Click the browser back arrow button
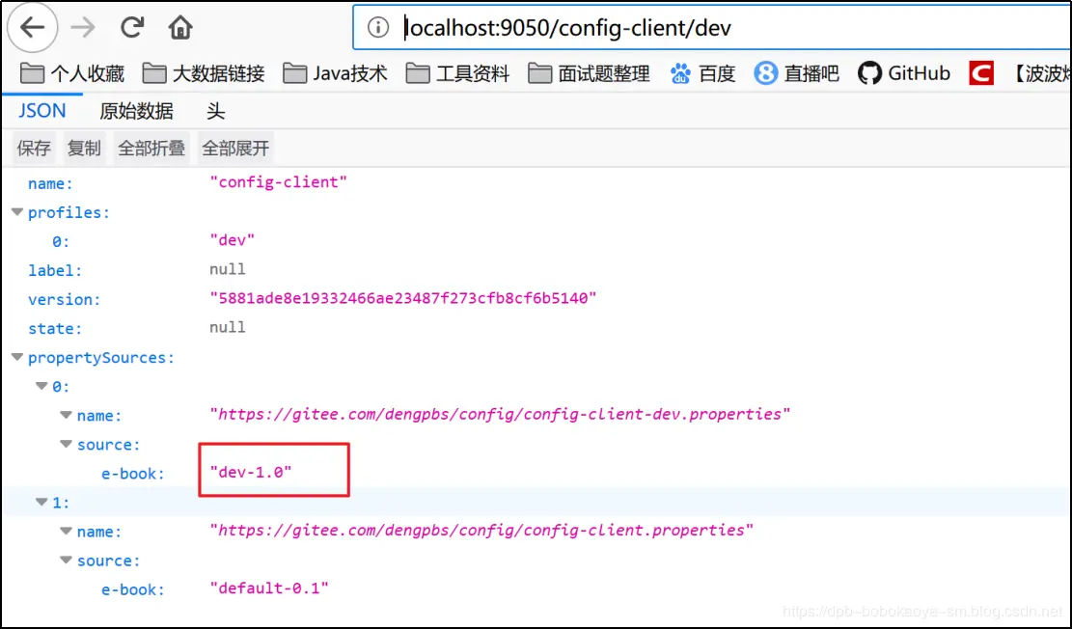This screenshot has height=629, width=1072. 32,27
